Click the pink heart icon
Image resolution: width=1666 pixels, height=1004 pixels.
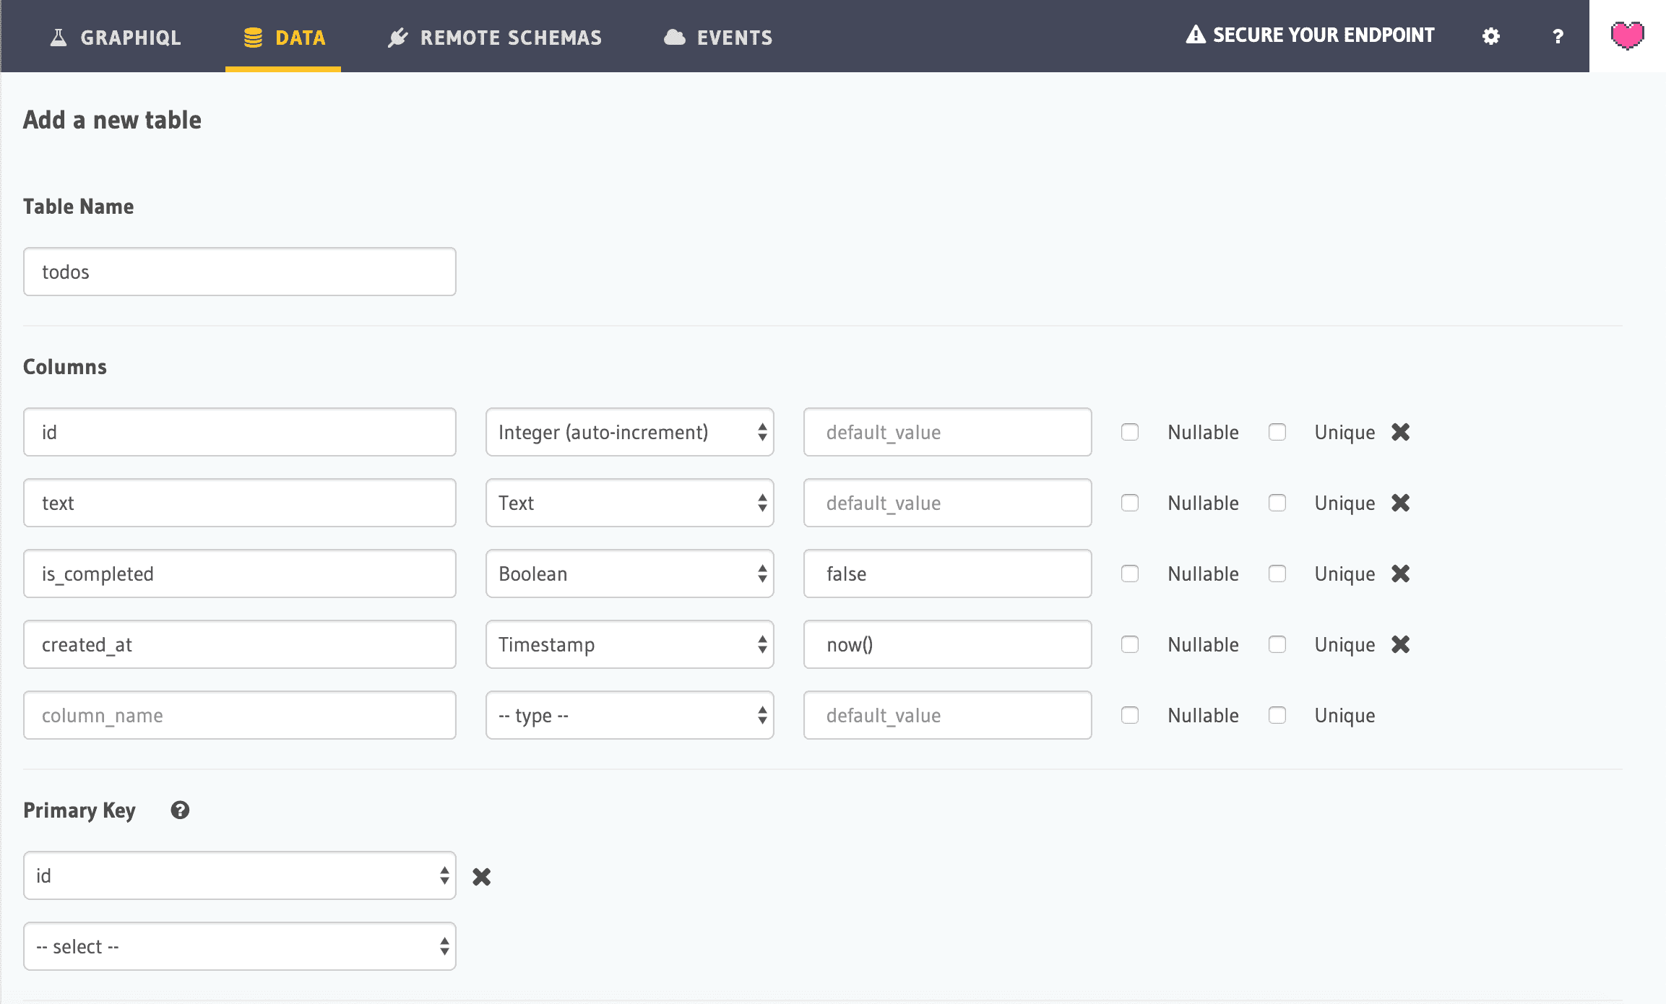1627,36
